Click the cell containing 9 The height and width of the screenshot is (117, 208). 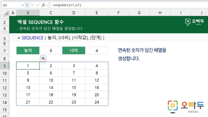28,80
